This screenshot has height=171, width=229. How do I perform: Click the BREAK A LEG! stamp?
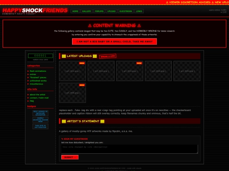click(x=108, y=56)
